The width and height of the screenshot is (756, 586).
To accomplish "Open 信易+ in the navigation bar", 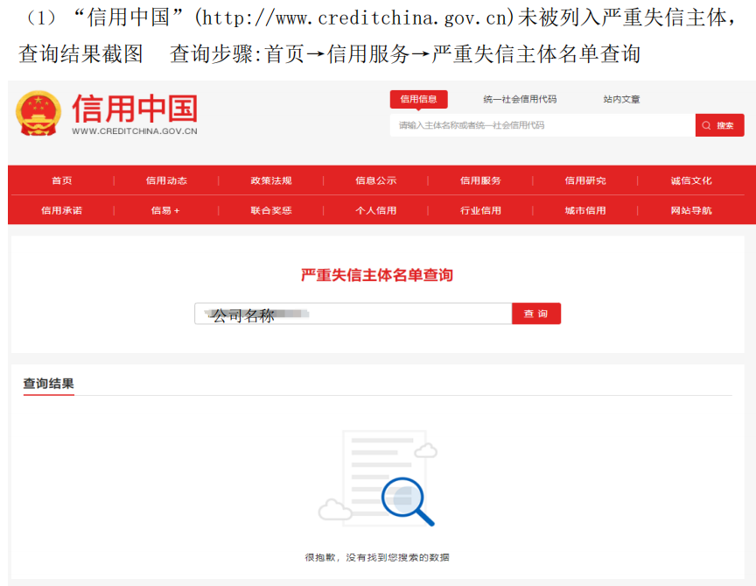I will point(165,210).
